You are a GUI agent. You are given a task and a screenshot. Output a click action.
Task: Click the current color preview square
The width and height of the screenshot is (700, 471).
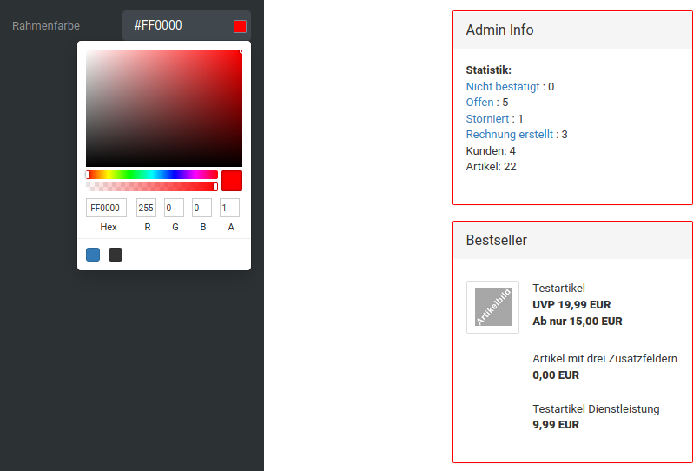coord(232,181)
